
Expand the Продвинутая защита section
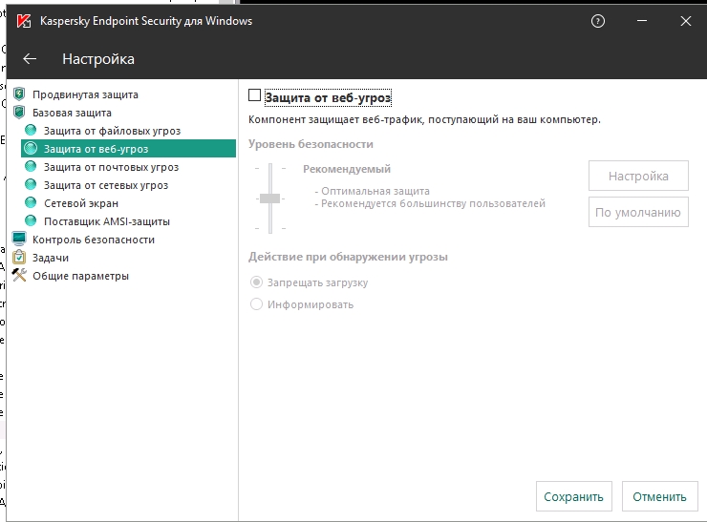(x=85, y=94)
